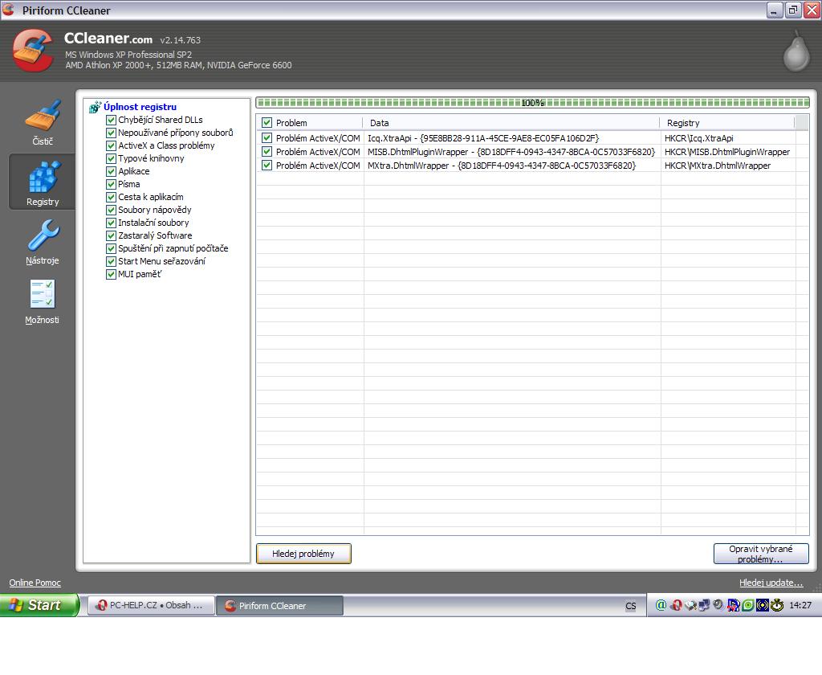Uncheck Instalační soubory
The height and width of the screenshot is (675, 822).
tap(111, 223)
